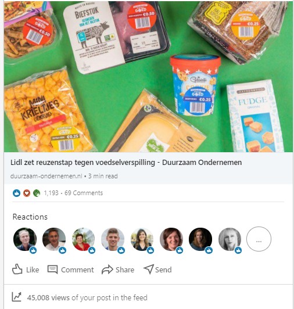
Task: Open more reactions with ellipsis circle
Action: [x=259, y=239]
